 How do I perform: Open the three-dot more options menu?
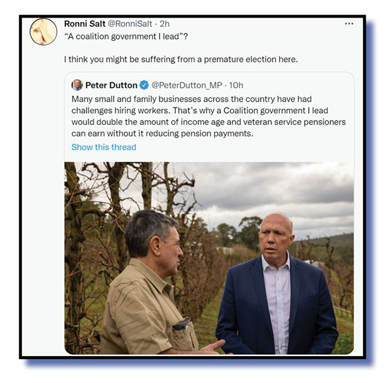(349, 24)
